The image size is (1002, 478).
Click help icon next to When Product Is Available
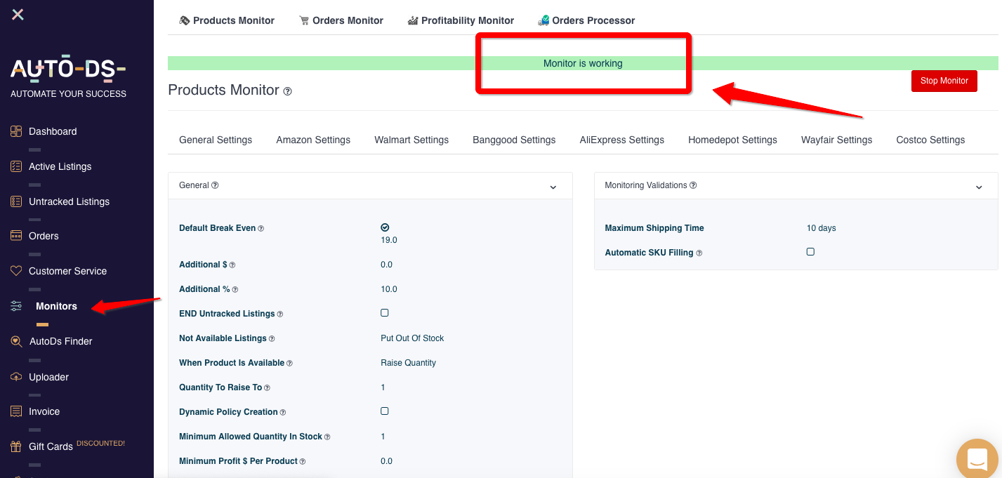[289, 364]
